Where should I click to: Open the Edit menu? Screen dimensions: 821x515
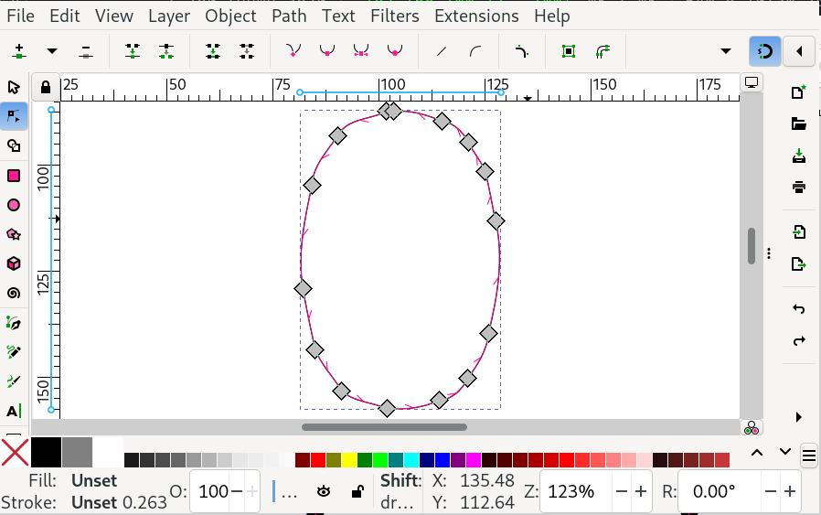pos(65,16)
